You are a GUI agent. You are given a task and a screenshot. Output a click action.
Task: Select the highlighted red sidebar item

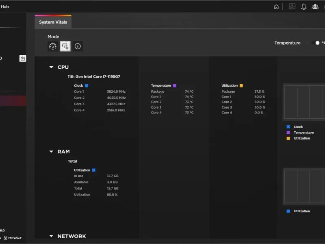point(13,101)
